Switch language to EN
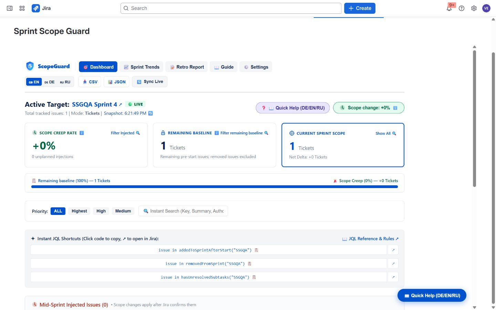Screen dimensions: 496x310 click(x=34, y=82)
